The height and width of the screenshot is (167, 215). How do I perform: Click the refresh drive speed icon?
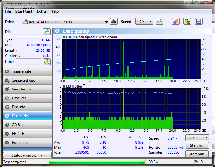[160, 22]
